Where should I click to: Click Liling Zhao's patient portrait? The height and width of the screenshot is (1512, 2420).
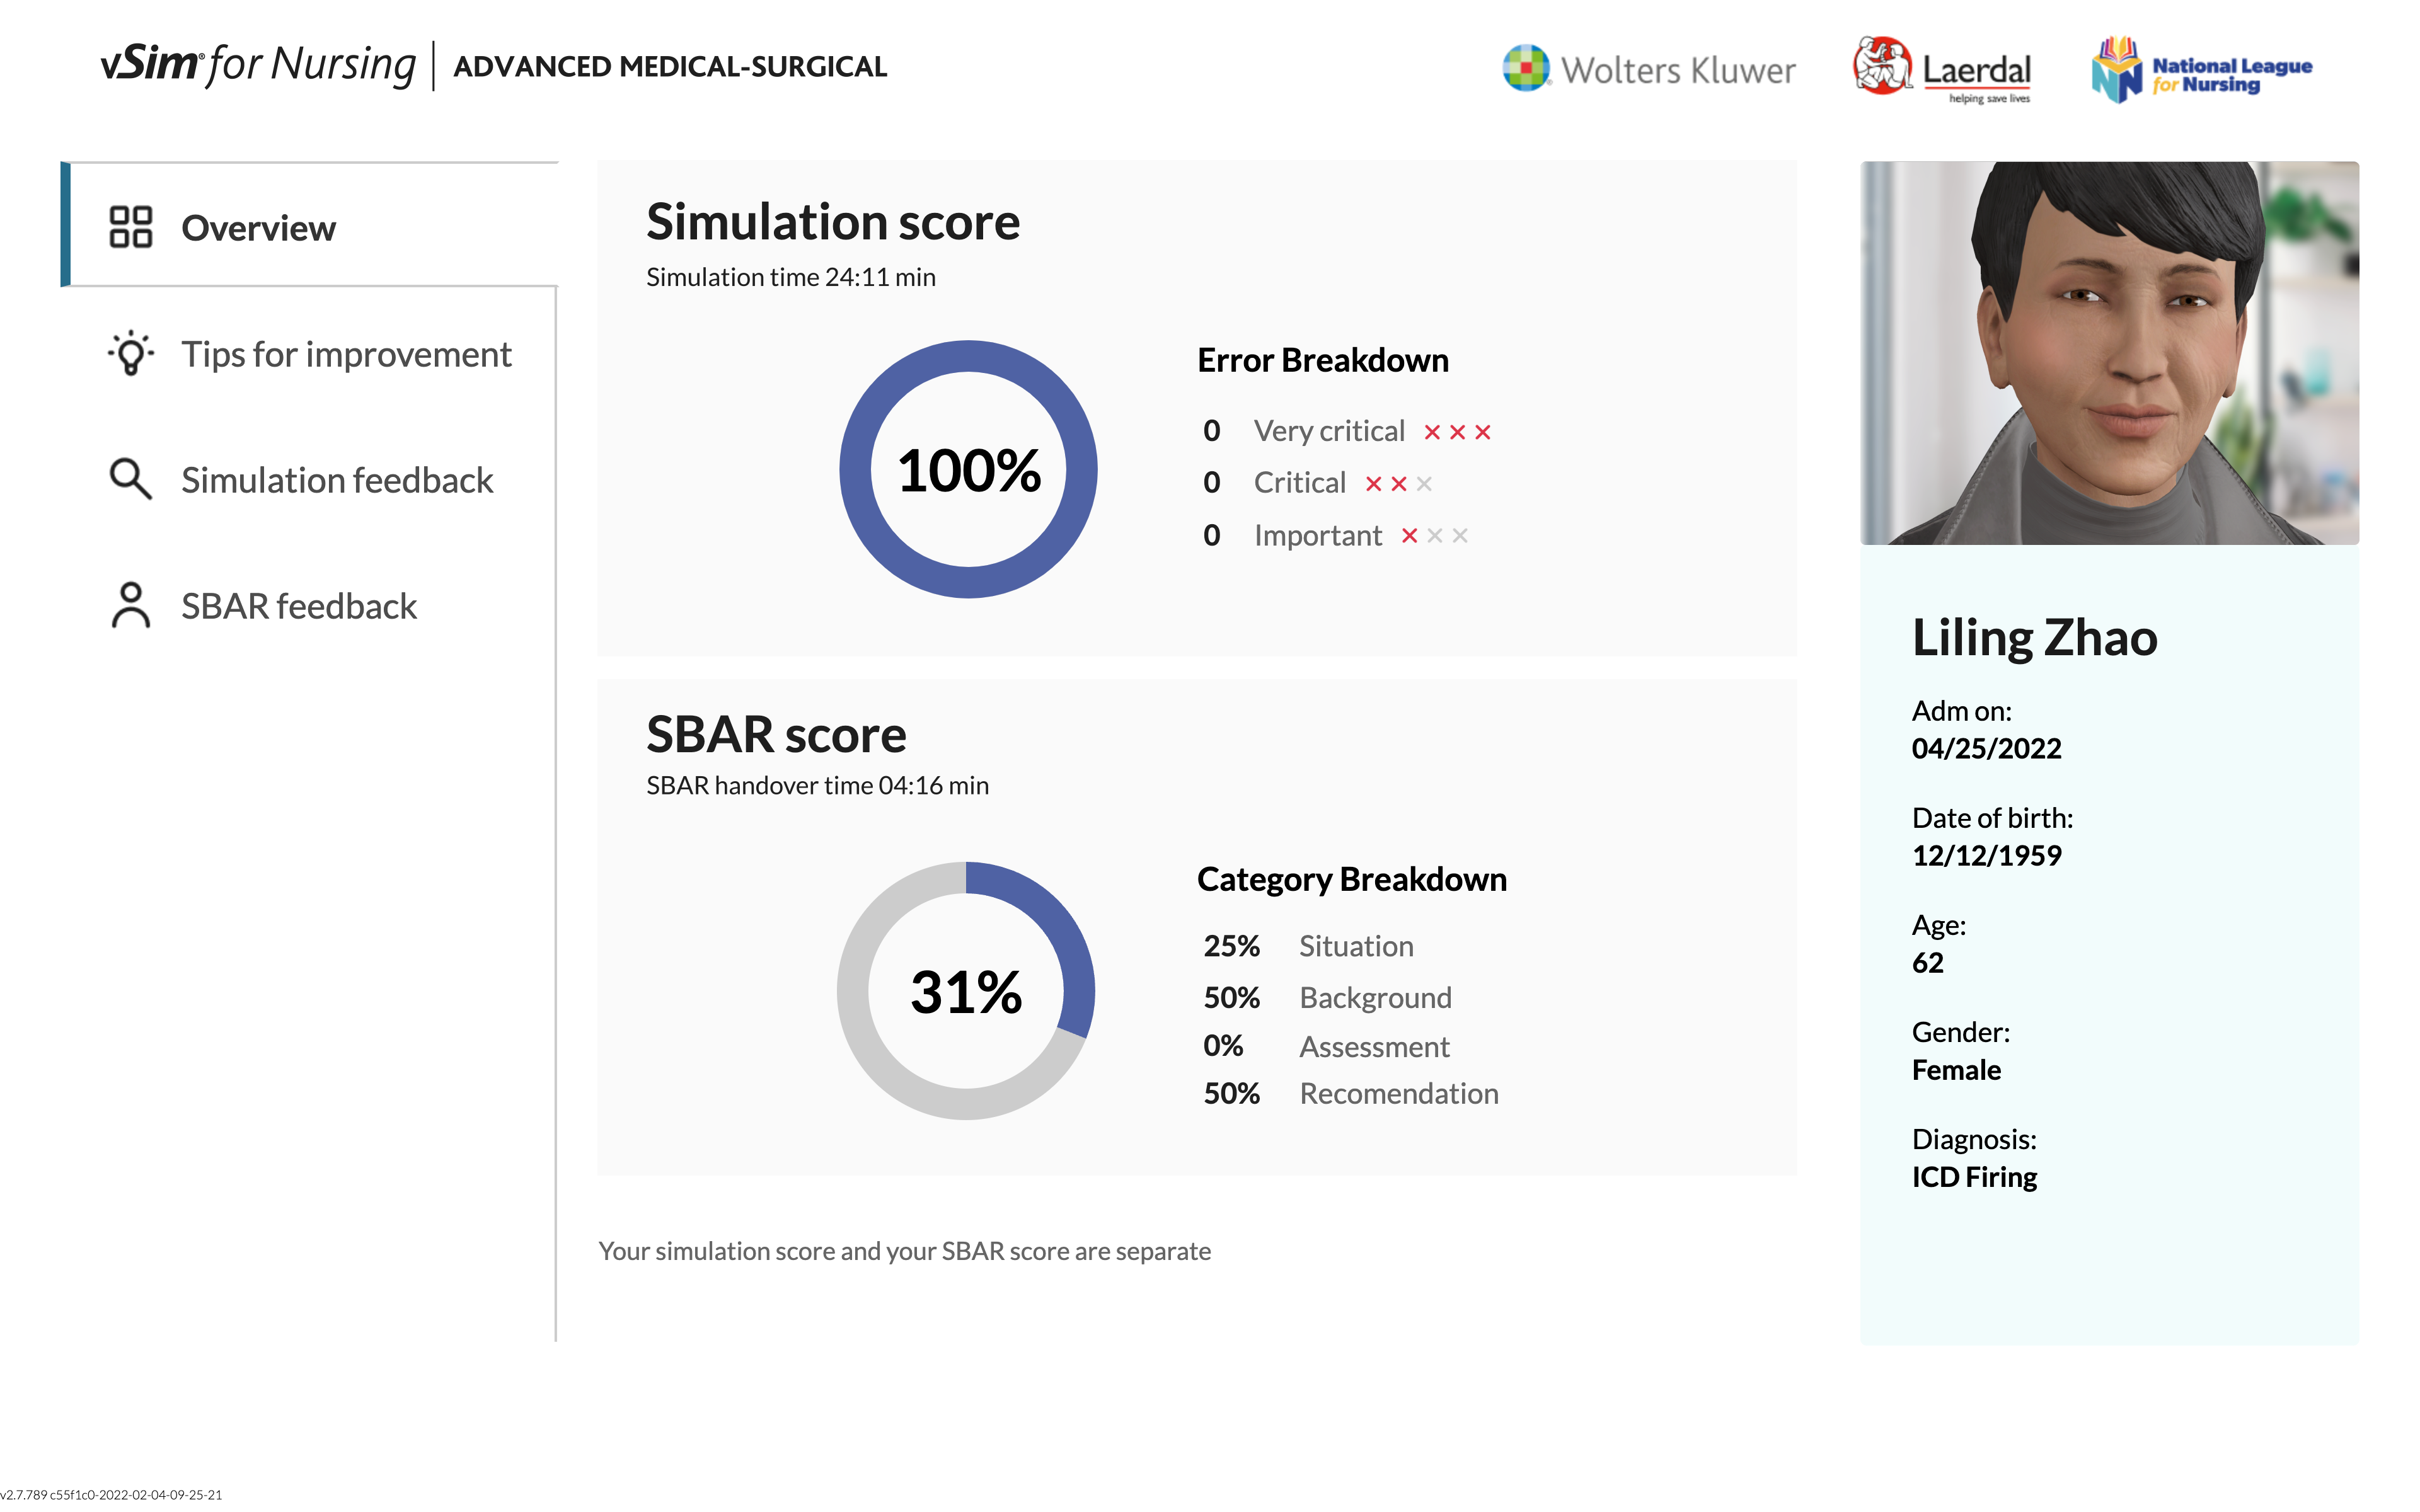click(x=2108, y=353)
